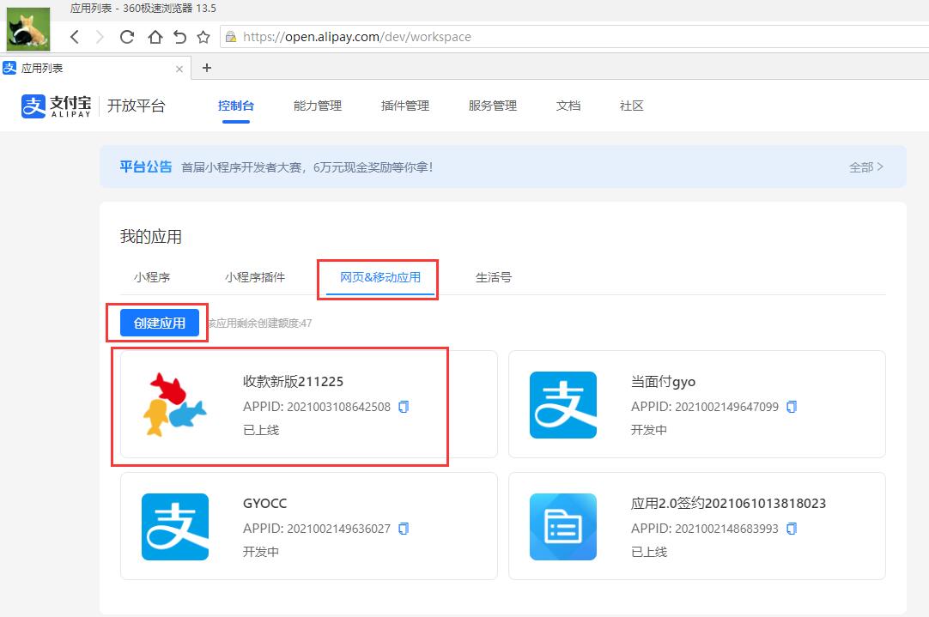
Task: Click the GYOCC Alipay app icon
Action: (x=175, y=526)
